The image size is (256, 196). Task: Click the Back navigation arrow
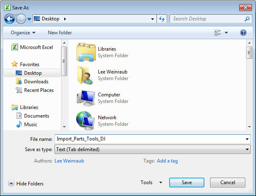pyautogui.click(x=9, y=19)
